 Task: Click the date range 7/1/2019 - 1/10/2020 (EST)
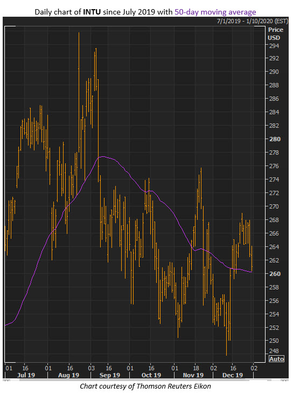[252, 21]
